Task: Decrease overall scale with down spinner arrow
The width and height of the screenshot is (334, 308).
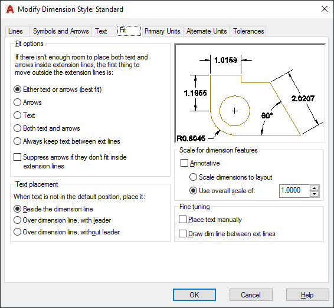Action: (314, 194)
